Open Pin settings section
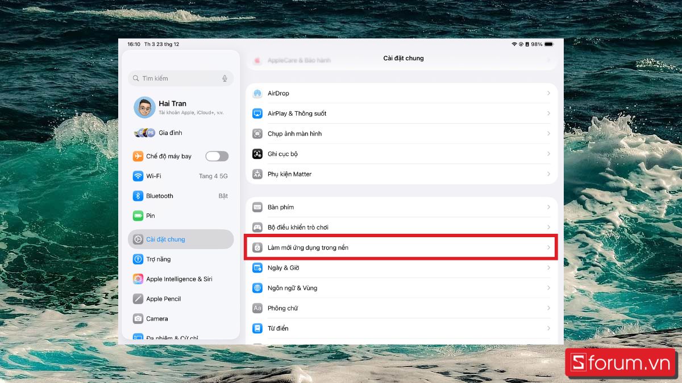 181,216
